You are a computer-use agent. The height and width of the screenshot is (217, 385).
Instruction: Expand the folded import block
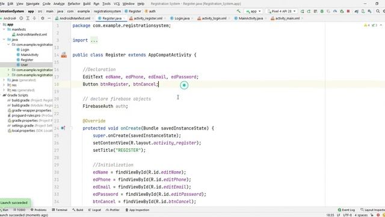point(94,40)
